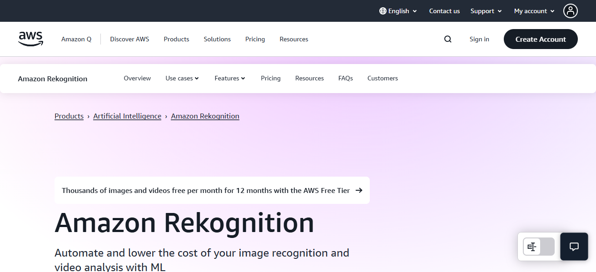Viewport: 596px width, 272px height.
Task: Click the user profile avatar icon
Action: pos(571,11)
